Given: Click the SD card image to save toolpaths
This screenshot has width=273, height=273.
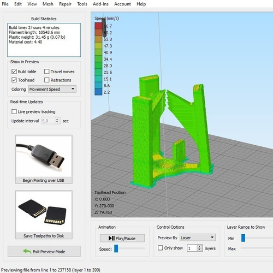Looking at the screenshot, I should coord(44,212).
